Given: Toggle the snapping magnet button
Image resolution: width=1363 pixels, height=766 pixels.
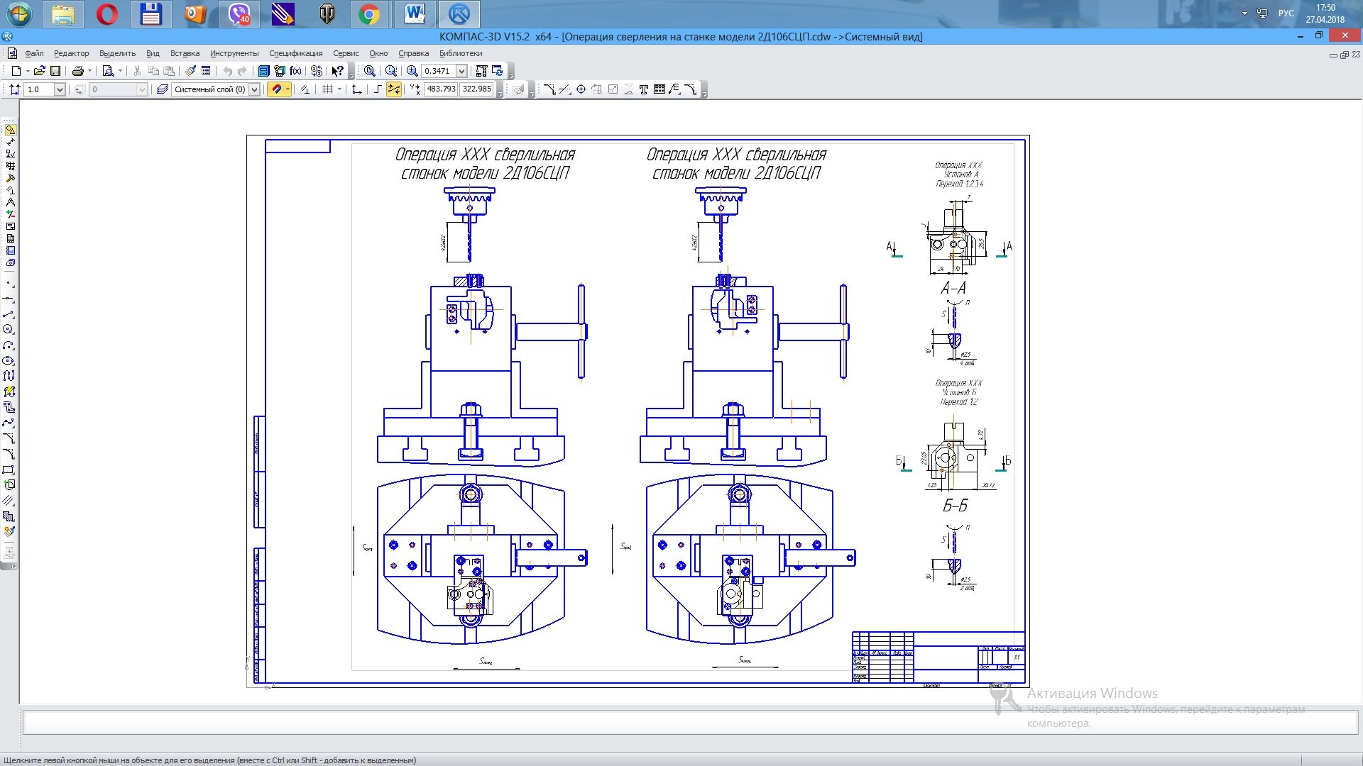Looking at the screenshot, I should coord(277,89).
